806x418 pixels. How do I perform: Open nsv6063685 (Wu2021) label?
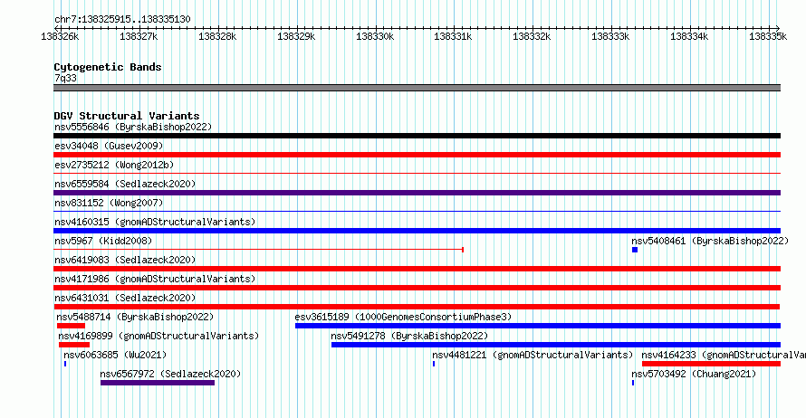tap(115, 355)
